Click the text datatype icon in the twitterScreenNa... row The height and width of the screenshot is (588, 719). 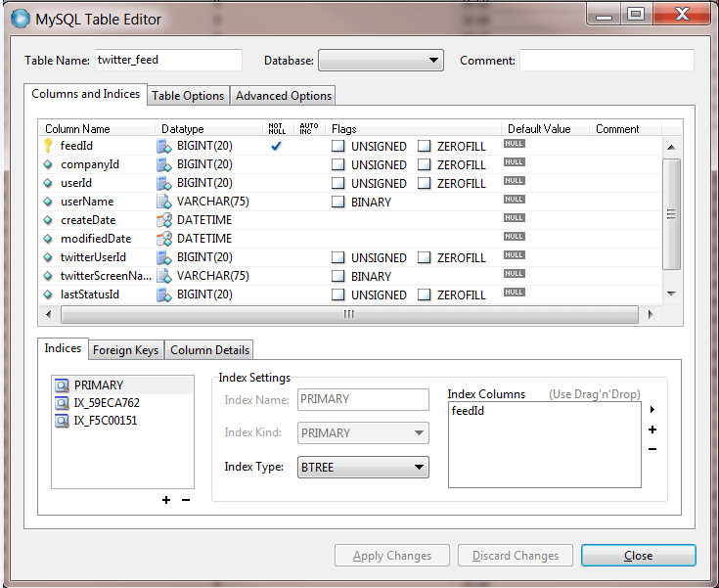point(163,276)
